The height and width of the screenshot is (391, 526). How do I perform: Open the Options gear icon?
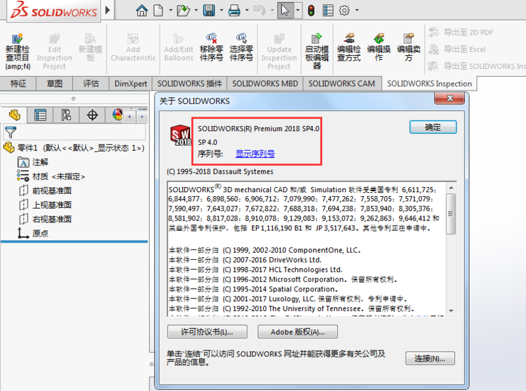(x=344, y=10)
